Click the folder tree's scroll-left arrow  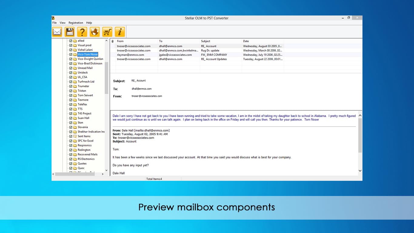(x=53, y=174)
